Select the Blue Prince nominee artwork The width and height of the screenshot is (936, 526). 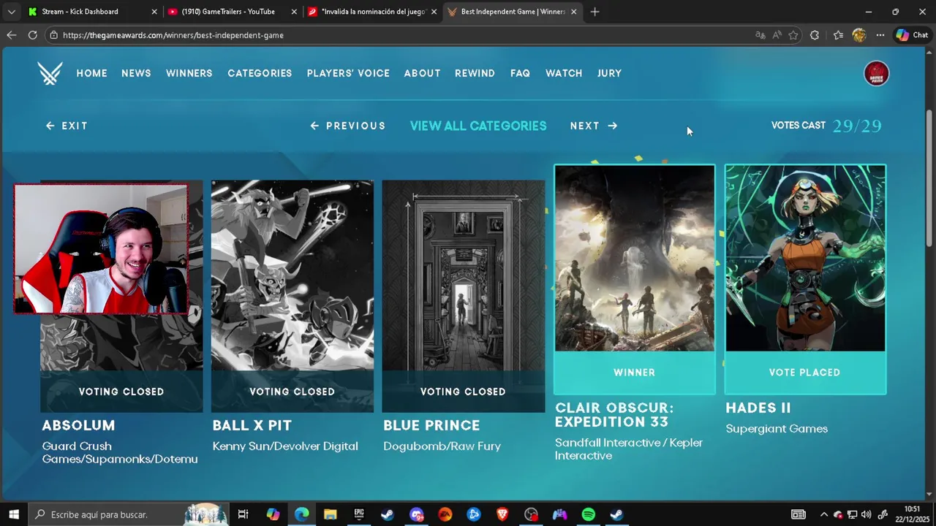coord(463,275)
